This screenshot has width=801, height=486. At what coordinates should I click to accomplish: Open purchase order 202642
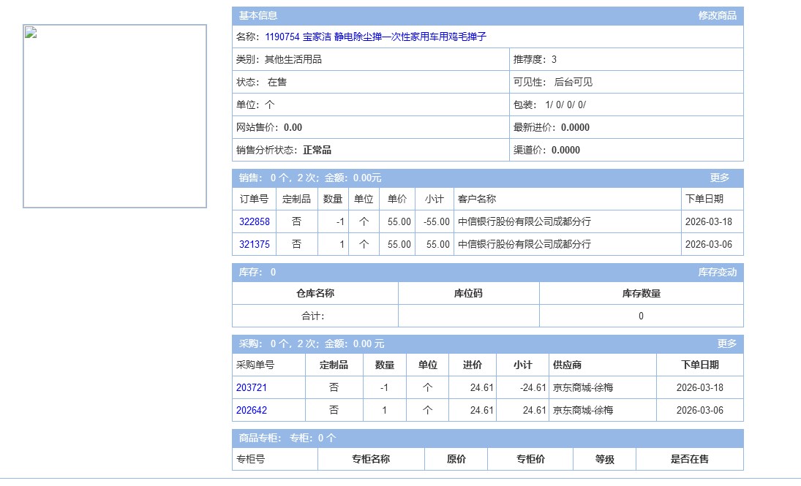pyautogui.click(x=251, y=411)
